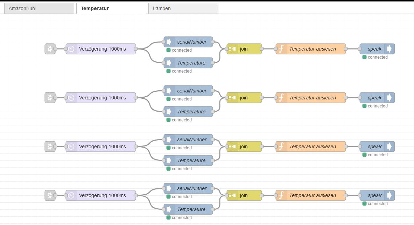Click the speak icon in the bottom row
Image resolution: width=414 pixels, height=225 pixels.
(x=390, y=195)
